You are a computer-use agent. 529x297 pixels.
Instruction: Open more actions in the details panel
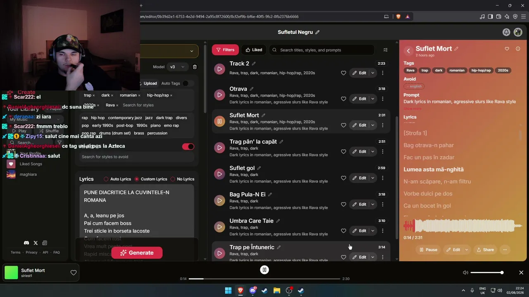click(x=505, y=250)
